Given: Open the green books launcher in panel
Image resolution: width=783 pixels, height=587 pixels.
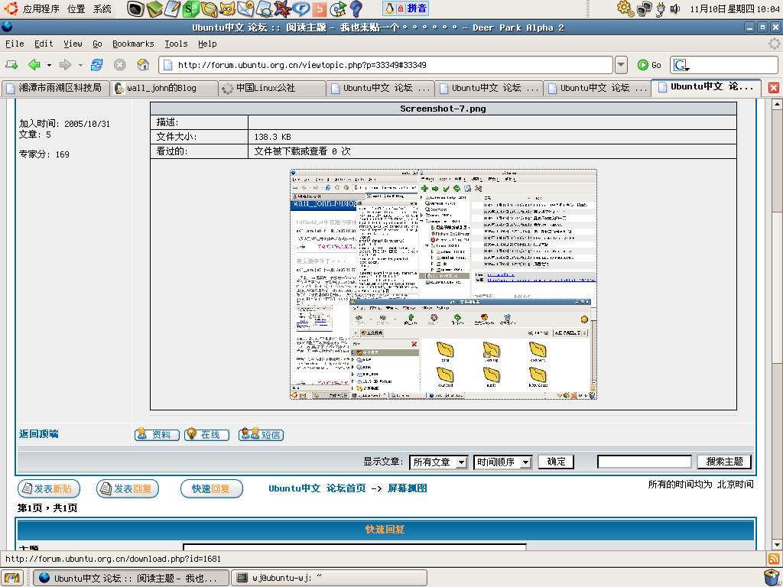Looking at the screenshot, I should (x=154, y=8).
